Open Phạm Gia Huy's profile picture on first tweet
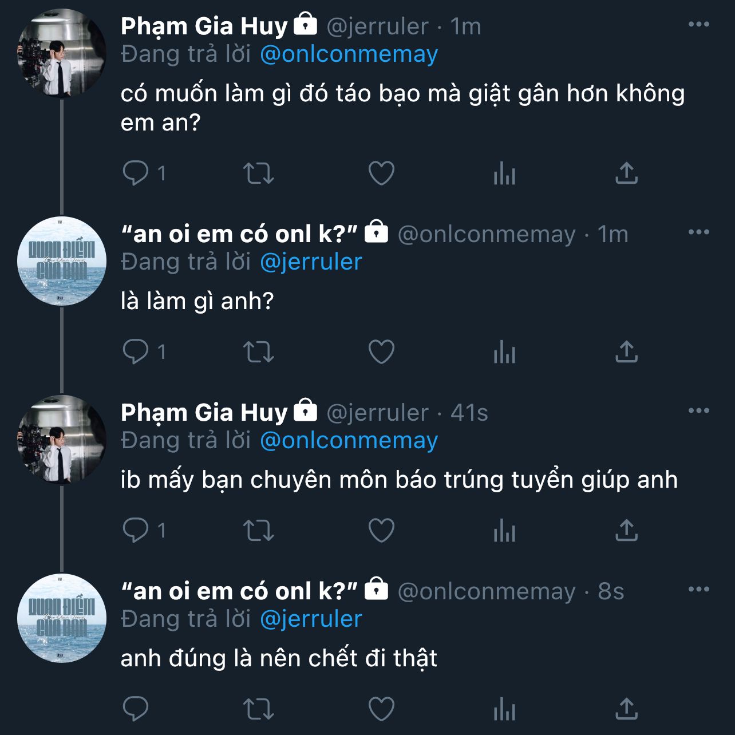This screenshot has width=735, height=735. tap(62, 53)
